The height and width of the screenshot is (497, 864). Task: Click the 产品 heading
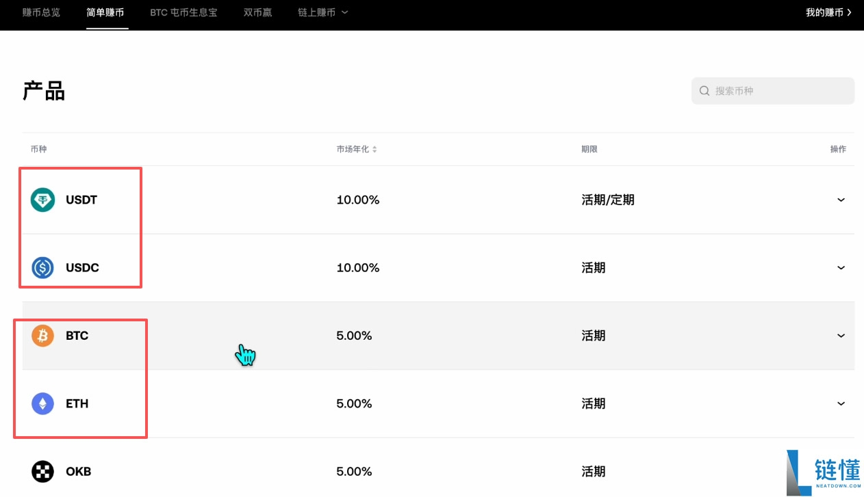(x=44, y=91)
